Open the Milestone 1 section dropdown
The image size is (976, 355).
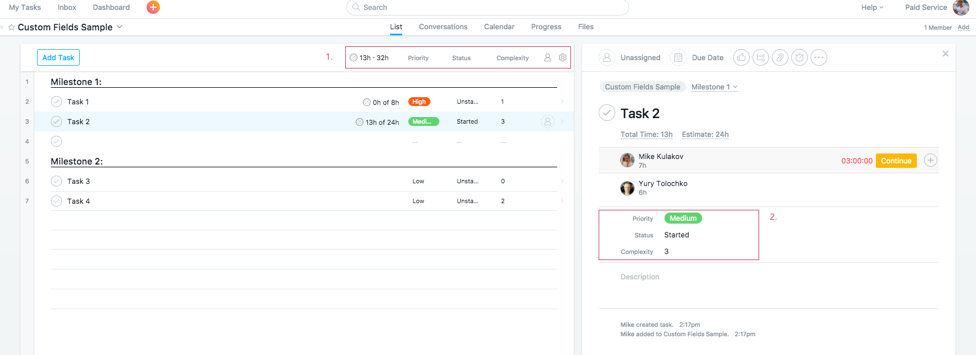click(x=714, y=87)
